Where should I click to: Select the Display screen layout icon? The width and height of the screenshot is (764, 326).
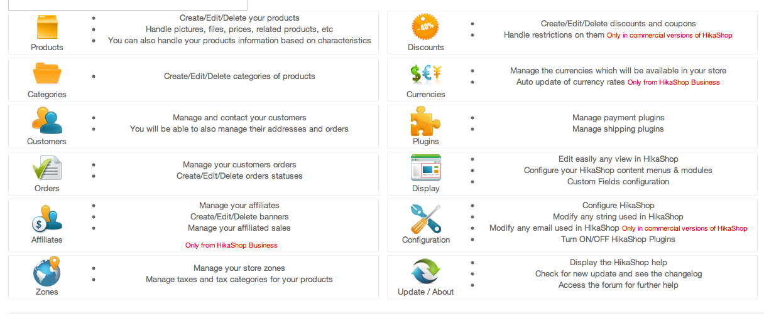pyautogui.click(x=425, y=168)
